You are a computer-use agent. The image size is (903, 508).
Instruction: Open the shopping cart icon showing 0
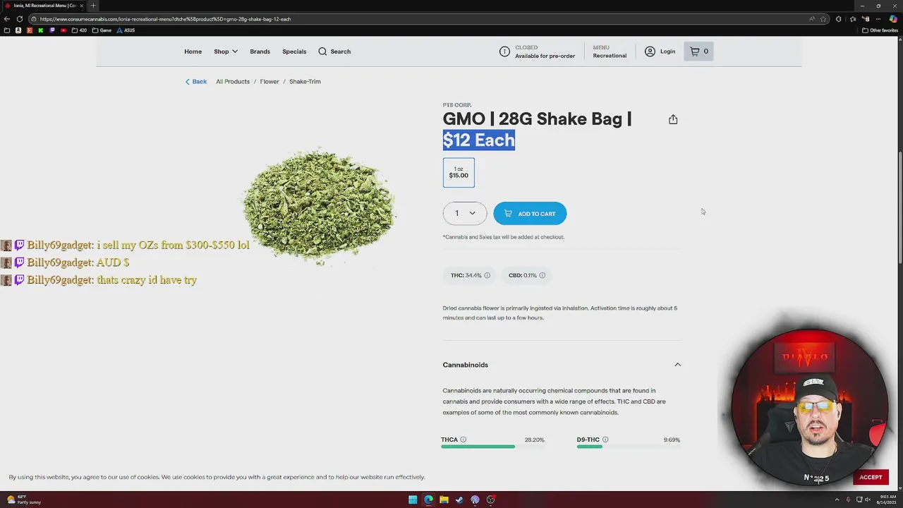[x=698, y=52]
